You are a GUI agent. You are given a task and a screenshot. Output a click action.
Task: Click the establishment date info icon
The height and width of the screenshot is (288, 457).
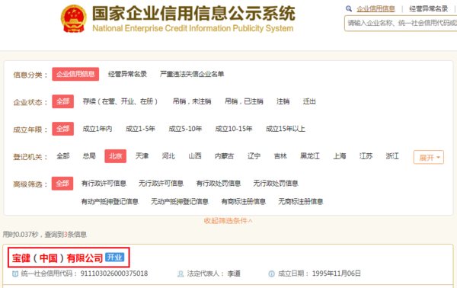tap(271, 274)
